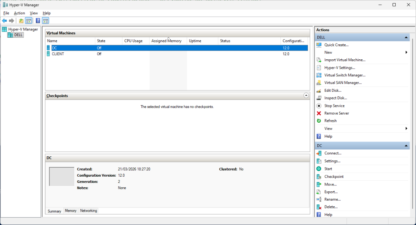
Task: Sort by the State column header
Action: (108, 41)
